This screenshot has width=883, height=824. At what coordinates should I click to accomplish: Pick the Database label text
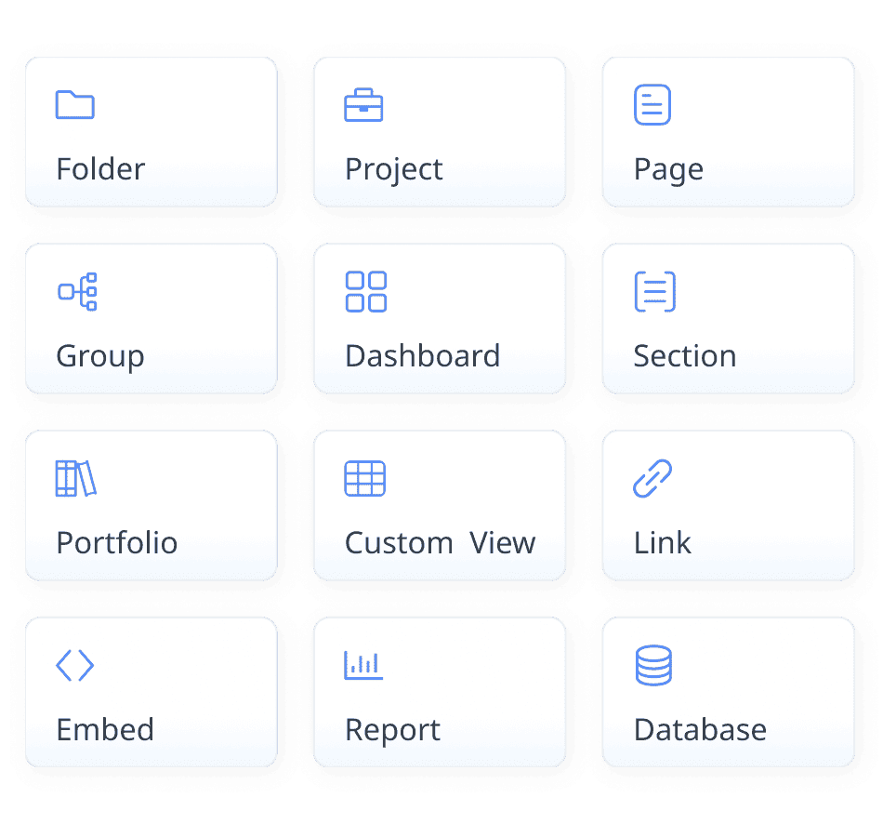click(700, 730)
